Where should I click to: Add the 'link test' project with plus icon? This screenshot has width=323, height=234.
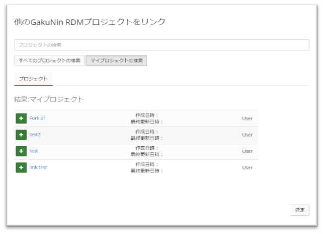point(21,168)
